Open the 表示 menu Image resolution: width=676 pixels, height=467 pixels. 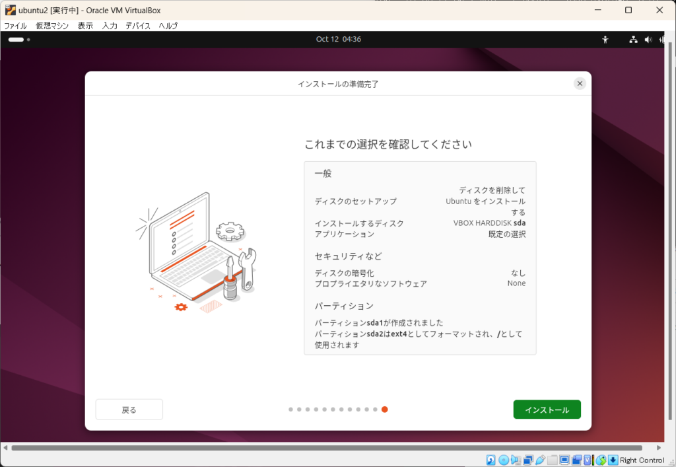pos(85,26)
